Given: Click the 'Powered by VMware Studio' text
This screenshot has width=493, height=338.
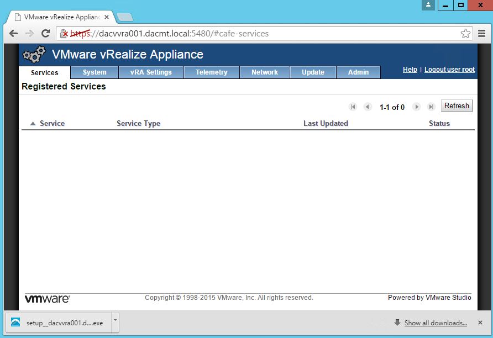Looking at the screenshot, I should pyautogui.click(x=429, y=298).
